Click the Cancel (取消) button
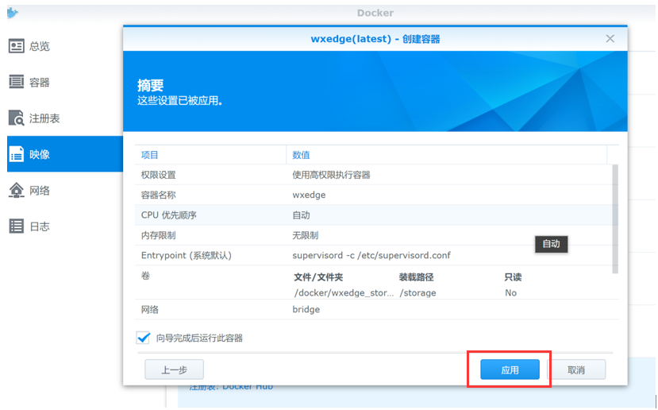 pyautogui.click(x=576, y=369)
